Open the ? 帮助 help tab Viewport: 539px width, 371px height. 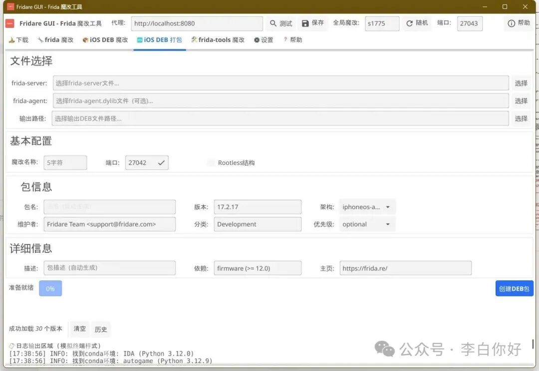pos(293,40)
